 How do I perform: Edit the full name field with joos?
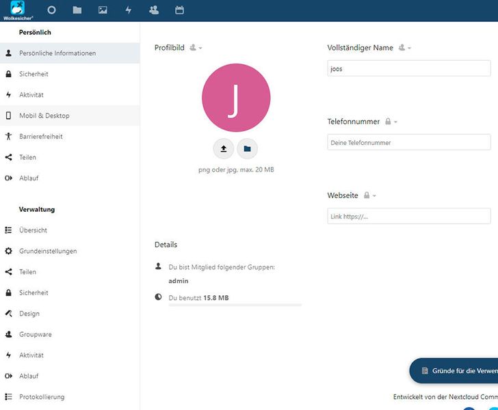coord(409,68)
